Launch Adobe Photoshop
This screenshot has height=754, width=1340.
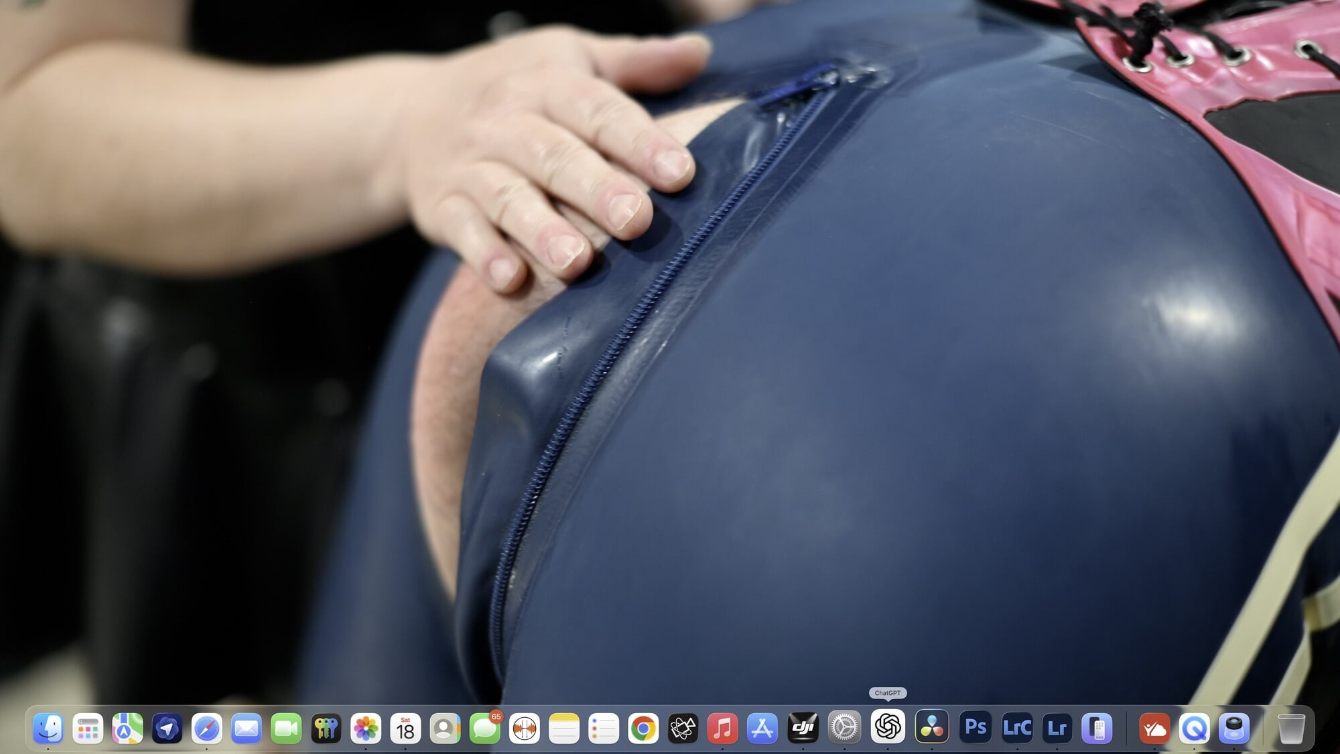(x=976, y=728)
